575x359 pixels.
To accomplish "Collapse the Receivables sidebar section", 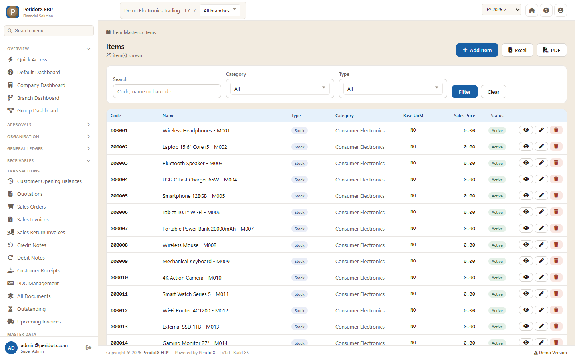I will pos(49,160).
